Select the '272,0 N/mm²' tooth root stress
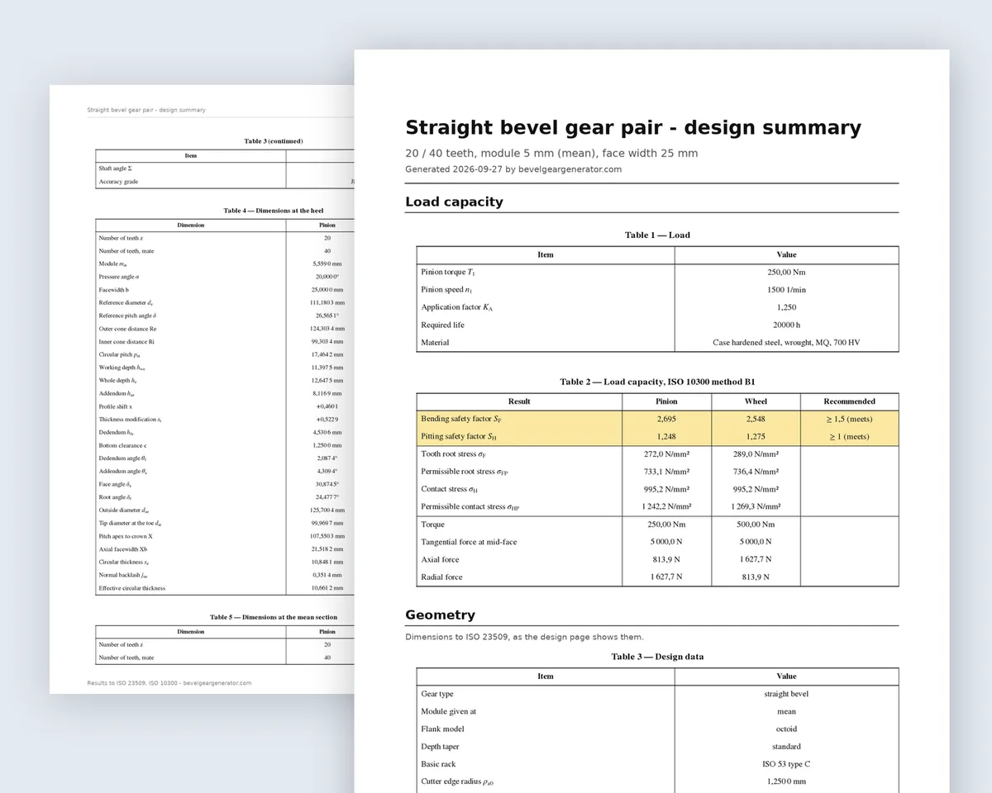 pyautogui.click(x=666, y=453)
